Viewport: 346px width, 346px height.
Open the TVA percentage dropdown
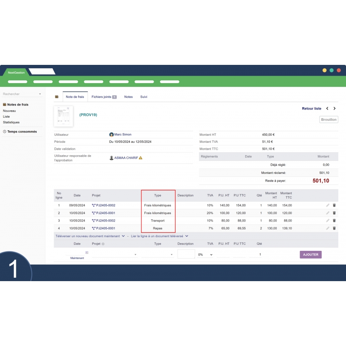(x=211, y=254)
